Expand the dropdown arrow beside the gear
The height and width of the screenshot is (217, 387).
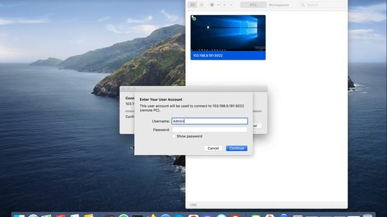218,5
